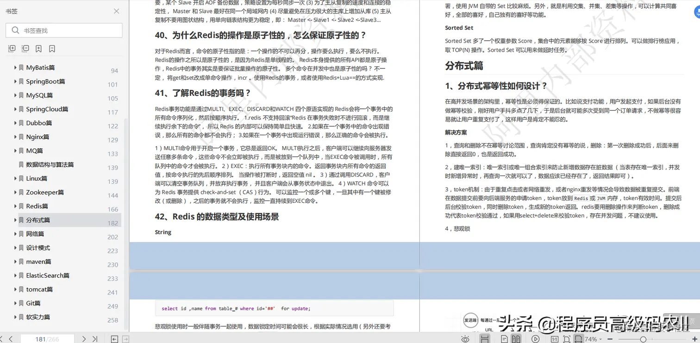700x343 pixels.
Task: Switch to single page view
Action: pyautogui.click(x=505, y=339)
